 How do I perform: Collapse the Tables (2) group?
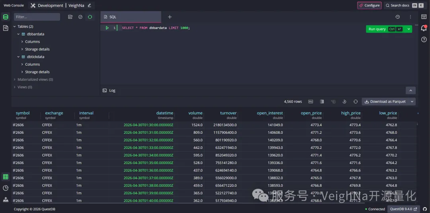coord(15,27)
